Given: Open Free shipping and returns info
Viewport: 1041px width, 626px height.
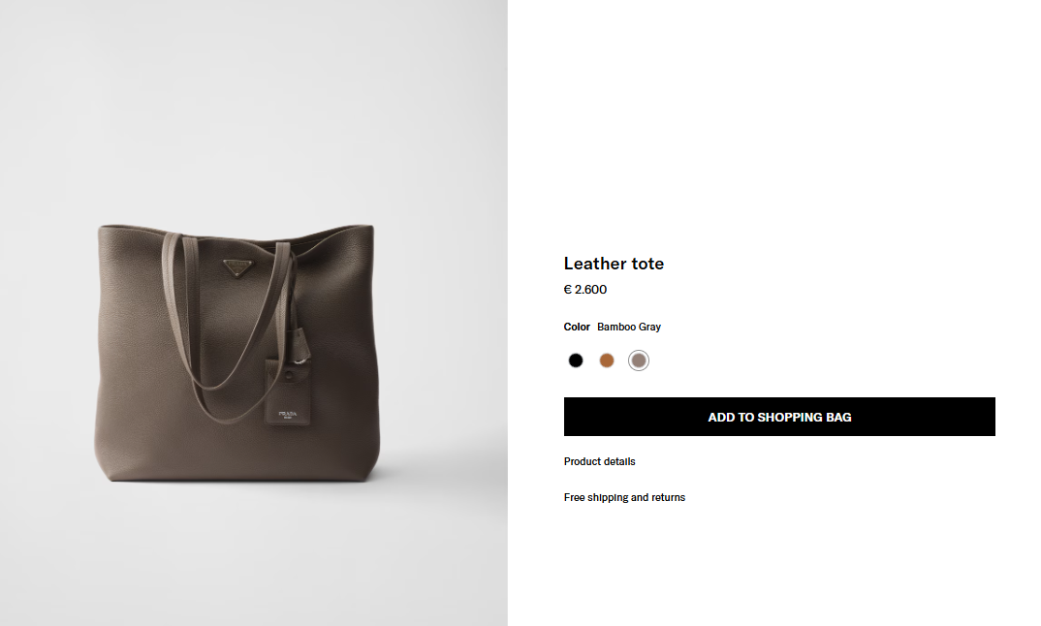Looking at the screenshot, I should pyautogui.click(x=625, y=497).
